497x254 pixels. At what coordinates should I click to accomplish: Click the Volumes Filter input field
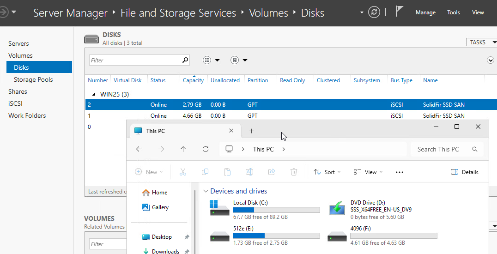coord(108,244)
